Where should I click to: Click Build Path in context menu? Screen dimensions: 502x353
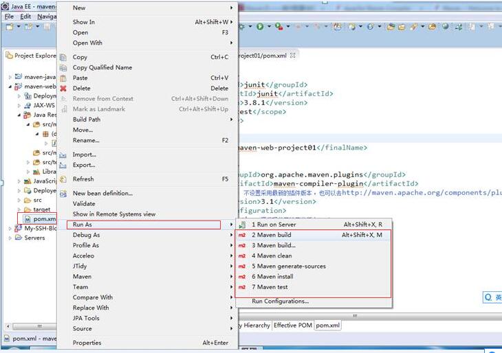pos(148,119)
